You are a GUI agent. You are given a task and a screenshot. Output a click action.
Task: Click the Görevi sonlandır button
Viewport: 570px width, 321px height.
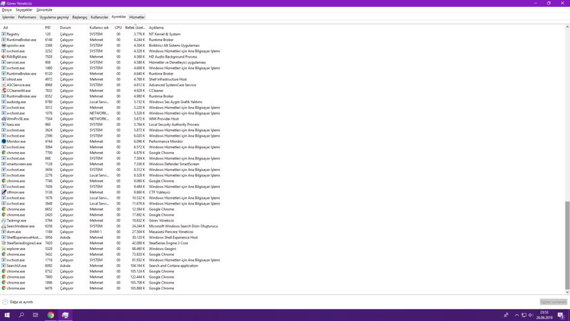[554, 302]
